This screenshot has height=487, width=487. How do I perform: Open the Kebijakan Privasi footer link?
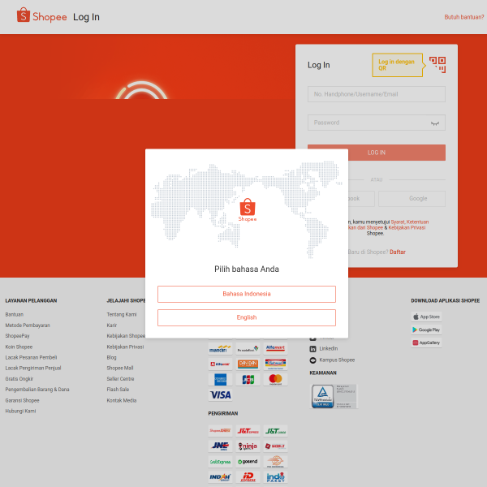pyautogui.click(x=126, y=347)
